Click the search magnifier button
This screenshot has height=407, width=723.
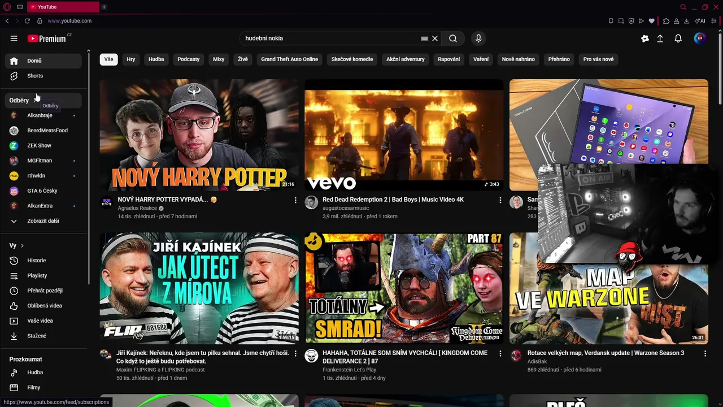(x=453, y=38)
